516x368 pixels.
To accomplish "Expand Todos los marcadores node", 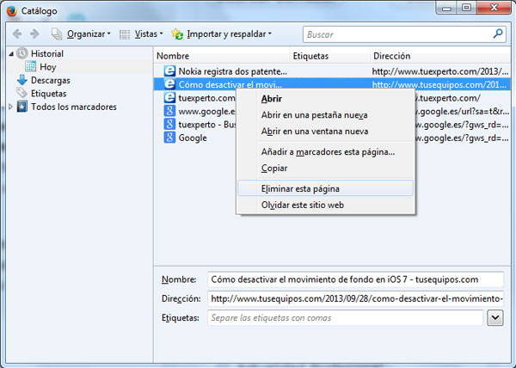I will click(10, 107).
